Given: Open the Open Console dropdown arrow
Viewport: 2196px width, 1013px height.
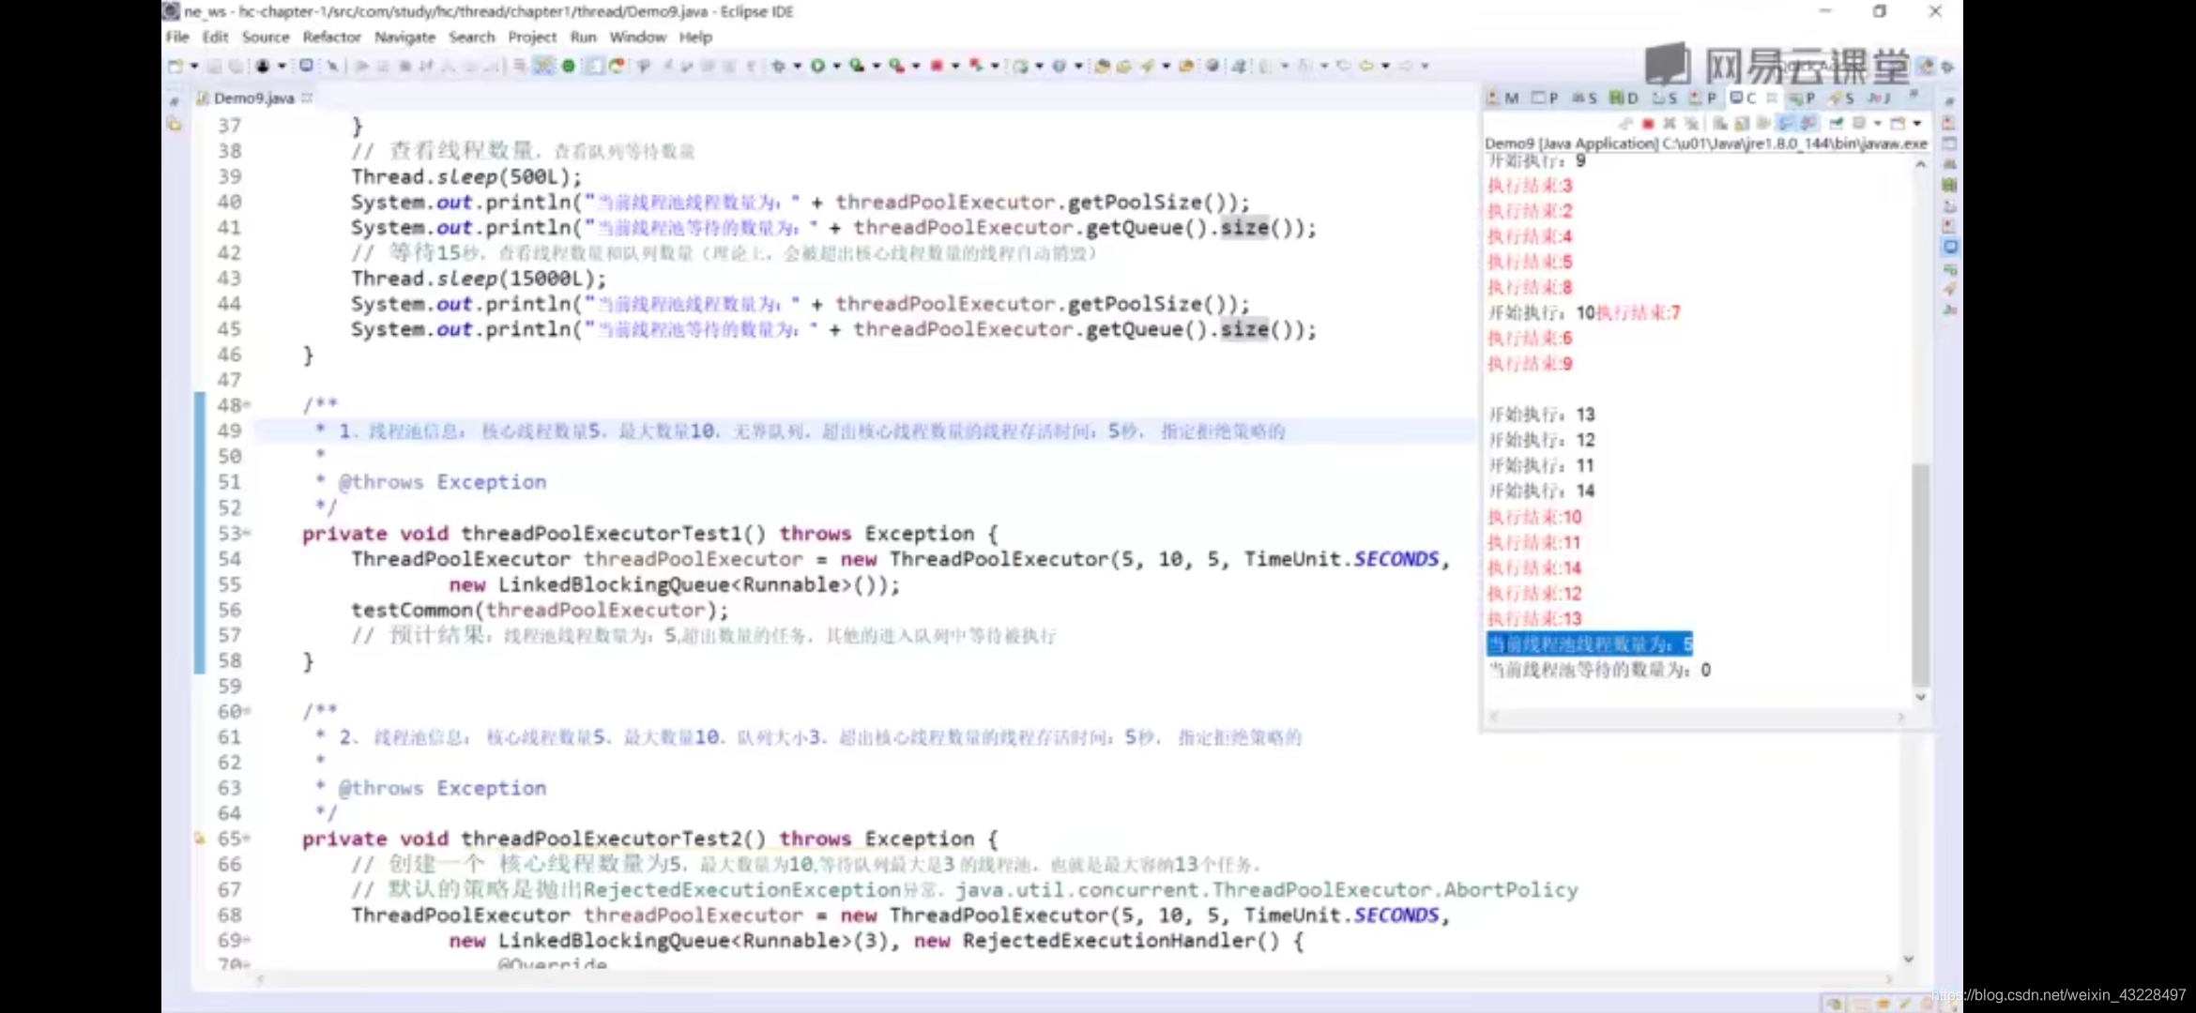Looking at the screenshot, I should tap(1917, 123).
